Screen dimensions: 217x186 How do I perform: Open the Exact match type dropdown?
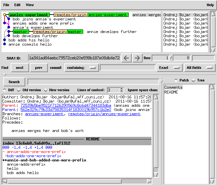(x=169, y=68)
